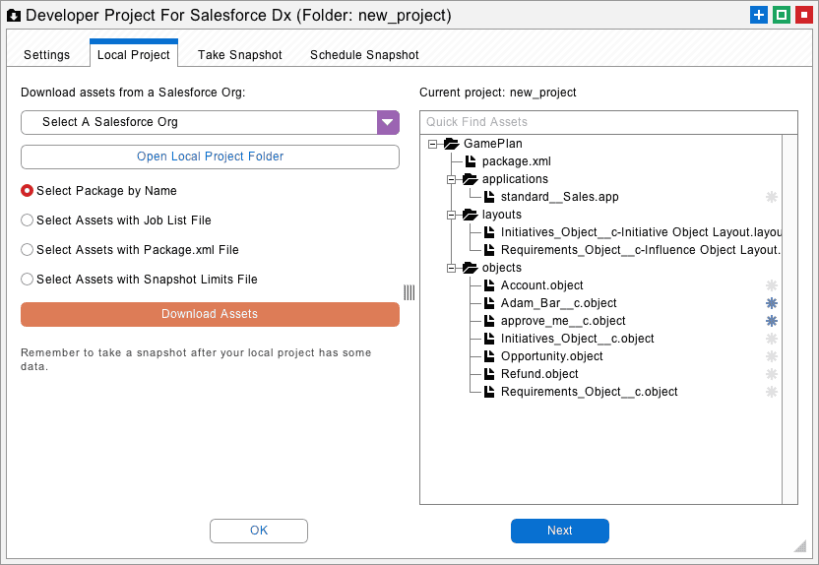Collapse the objects folder node
The width and height of the screenshot is (819, 565).
pyautogui.click(x=451, y=269)
